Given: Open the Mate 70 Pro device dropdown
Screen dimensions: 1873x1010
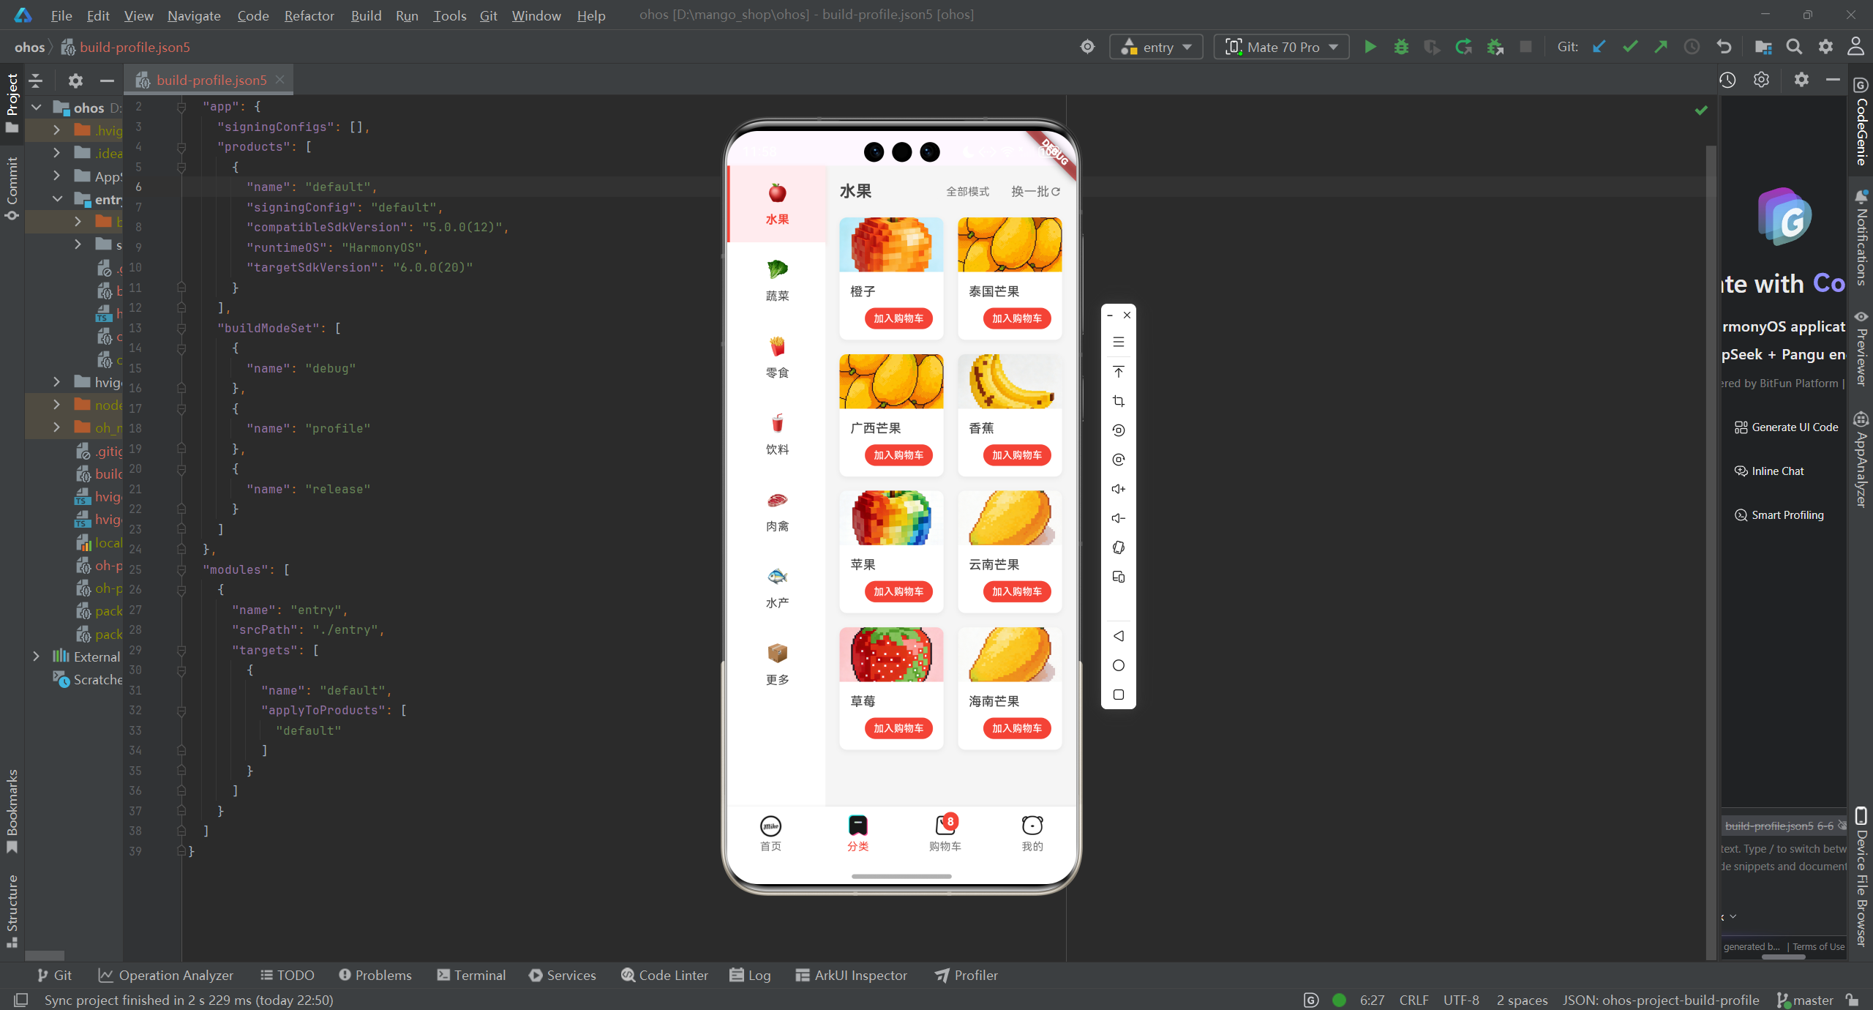Looking at the screenshot, I should coord(1282,47).
